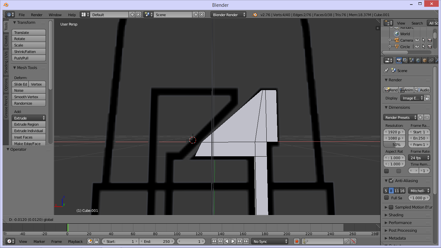Jump to the previous keyframe
Image resolution: width=441 pixels, height=248 pixels.
click(x=220, y=241)
